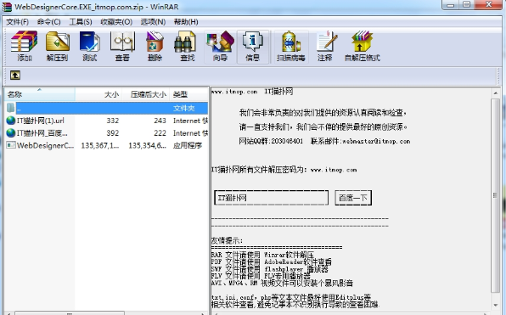Click the 解压到 (Extract To) icon
Screen dimensions: 506x315
point(57,42)
